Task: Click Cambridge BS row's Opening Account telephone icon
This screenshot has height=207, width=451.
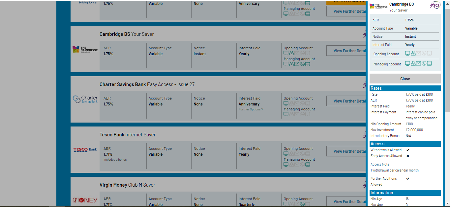Action: pyautogui.click(x=302, y=53)
